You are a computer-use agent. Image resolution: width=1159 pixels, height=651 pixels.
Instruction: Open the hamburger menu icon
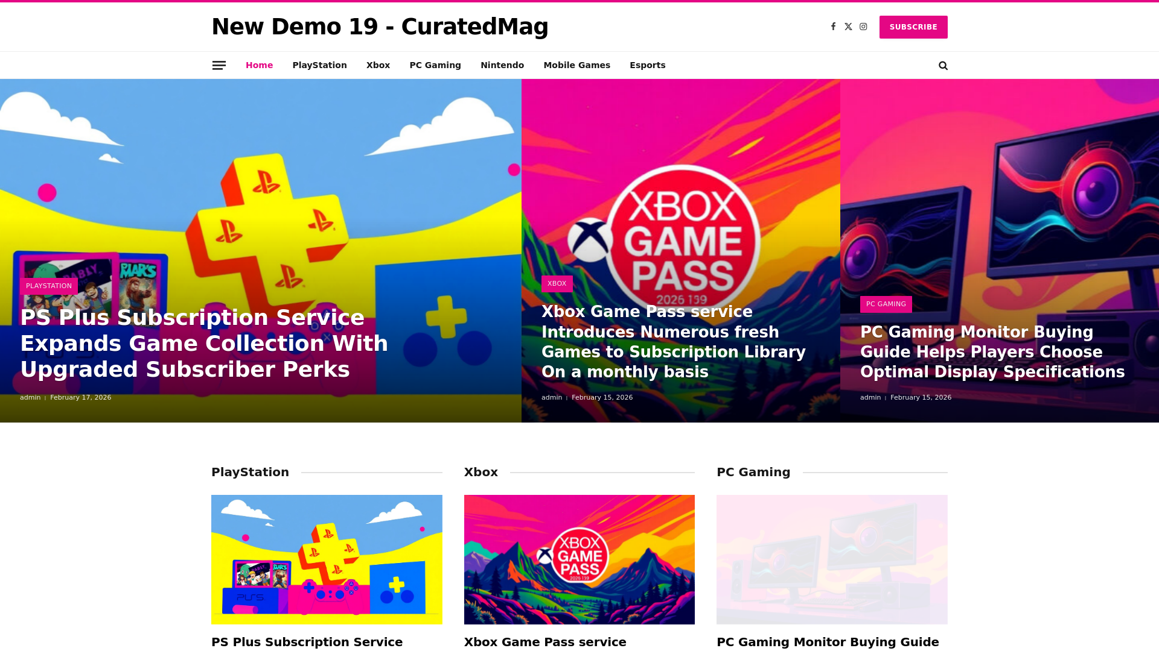pos(219,65)
